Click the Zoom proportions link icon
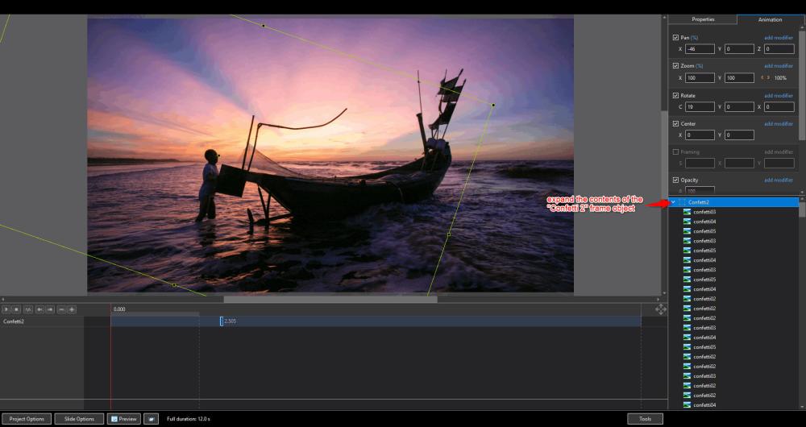806x427 pixels. coord(766,78)
